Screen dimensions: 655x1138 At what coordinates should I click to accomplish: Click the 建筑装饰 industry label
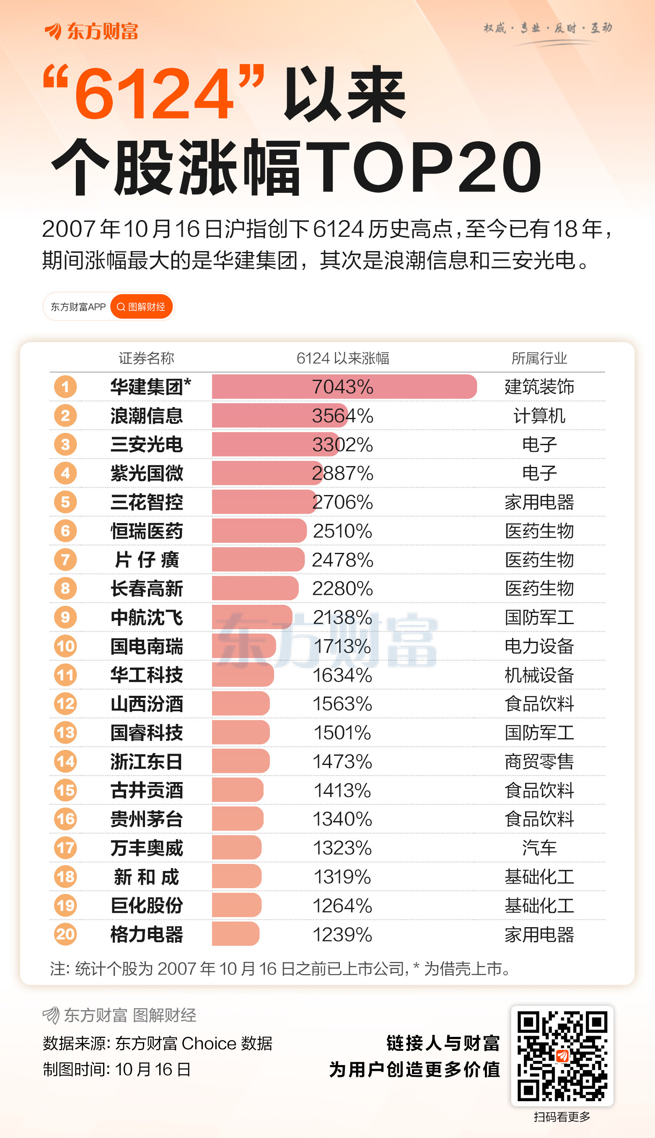pos(539,387)
